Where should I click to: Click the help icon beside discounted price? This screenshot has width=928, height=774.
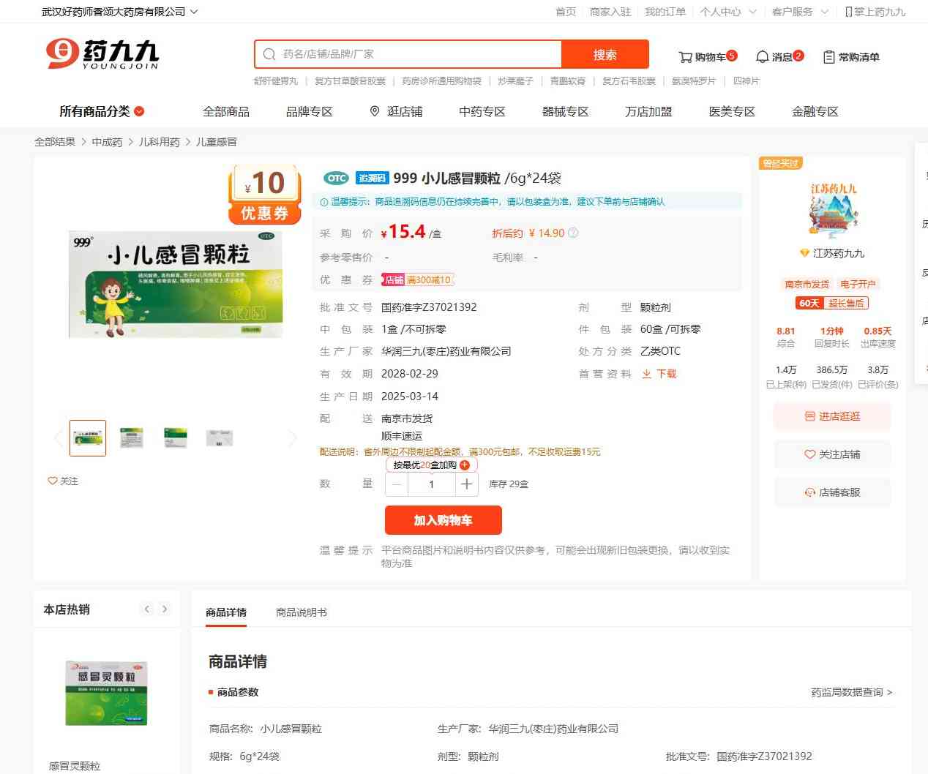[573, 233]
